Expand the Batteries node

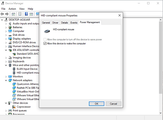(x=6, y=27)
